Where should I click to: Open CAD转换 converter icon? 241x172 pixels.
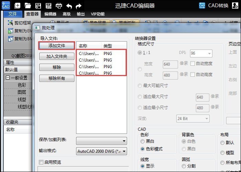coord(202,6)
